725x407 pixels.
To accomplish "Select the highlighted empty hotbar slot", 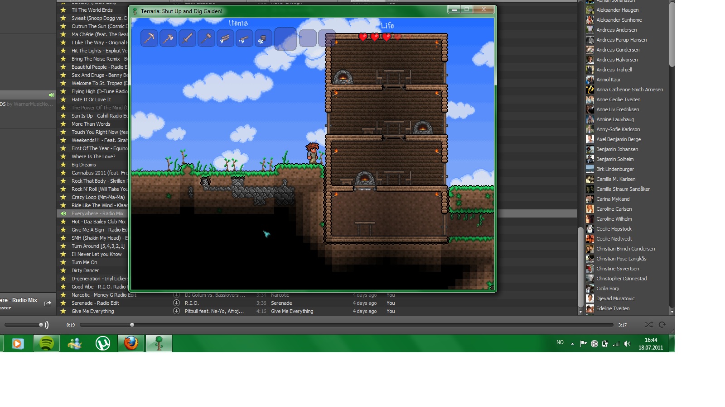I will click(285, 38).
